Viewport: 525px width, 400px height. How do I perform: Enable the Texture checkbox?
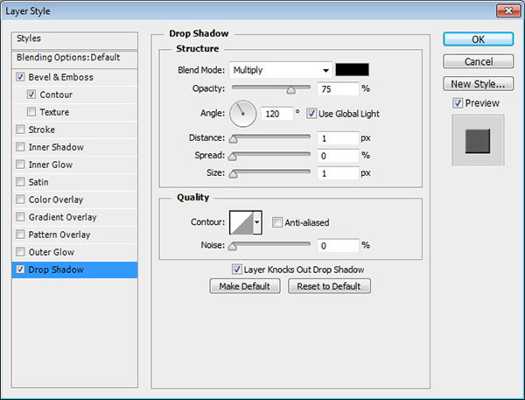32,112
